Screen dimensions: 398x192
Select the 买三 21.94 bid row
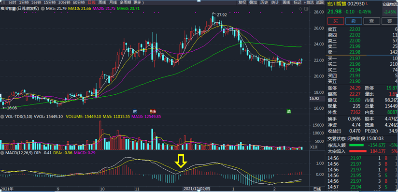coord(362,70)
